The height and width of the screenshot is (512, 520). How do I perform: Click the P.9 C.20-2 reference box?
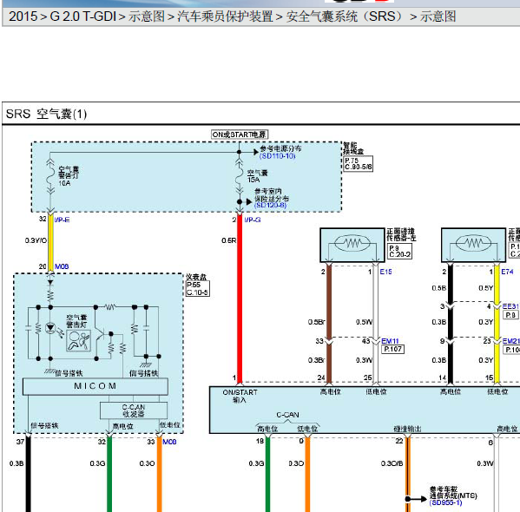(x=399, y=252)
